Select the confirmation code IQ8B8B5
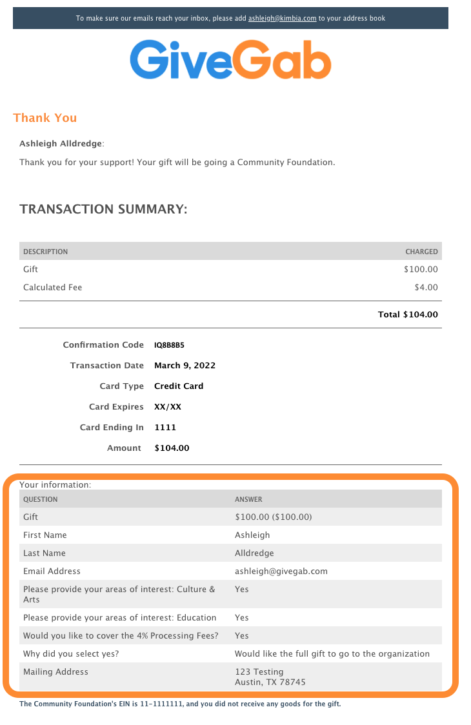The width and height of the screenshot is (471, 725). (x=169, y=345)
